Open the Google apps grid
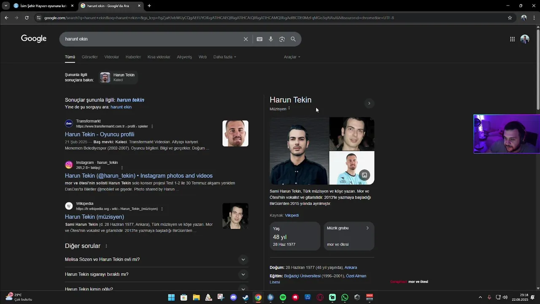540x304 pixels. click(x=512, y=39)
